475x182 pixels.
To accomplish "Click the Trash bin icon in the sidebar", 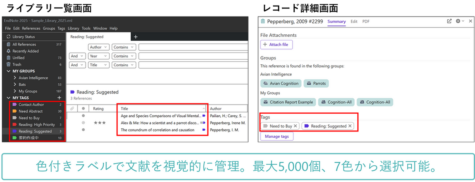I will click(8, 64).
